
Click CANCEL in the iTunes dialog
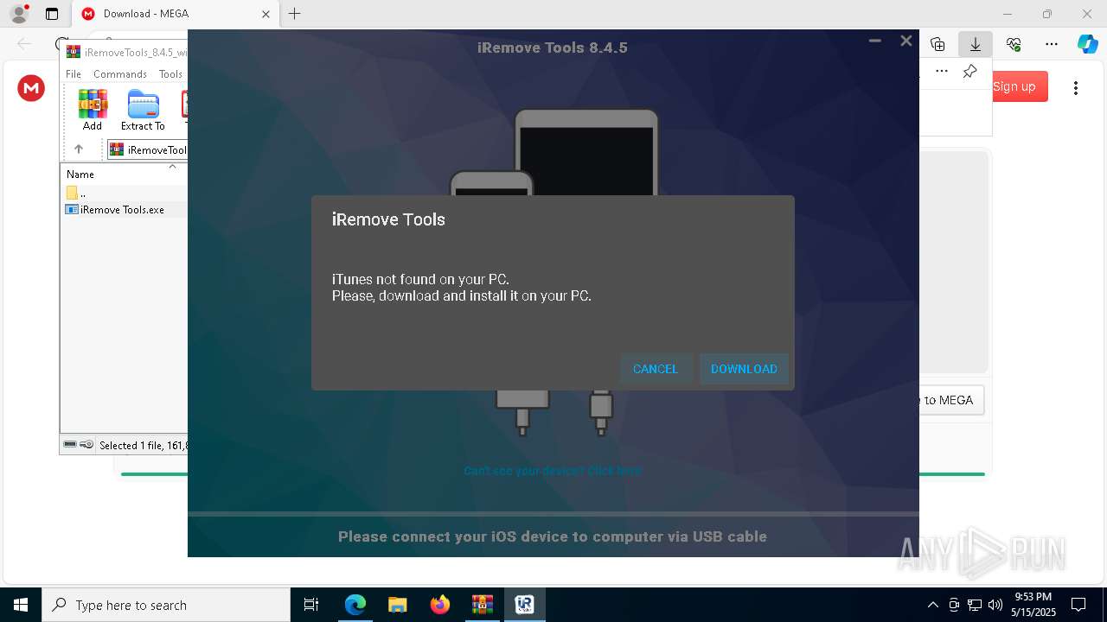point(656,369)
